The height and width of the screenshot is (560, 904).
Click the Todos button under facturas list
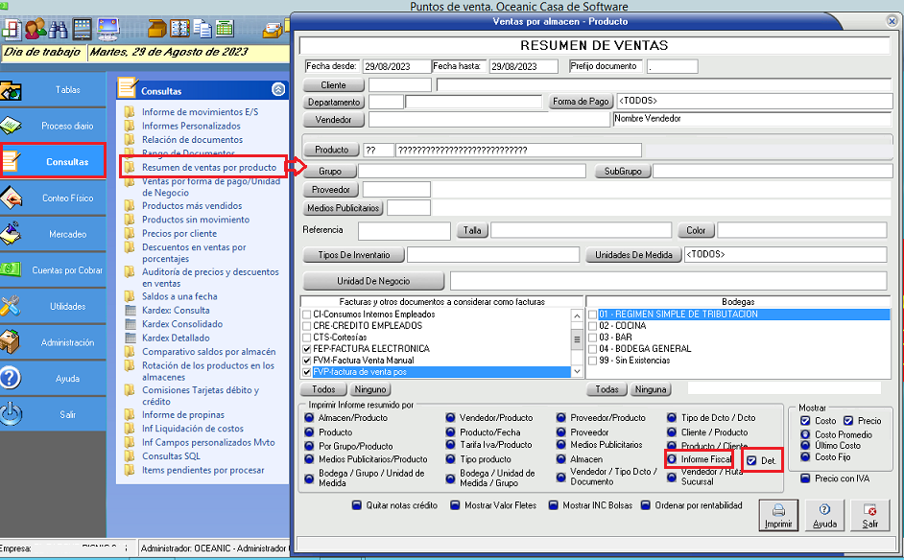coord(324,390)
